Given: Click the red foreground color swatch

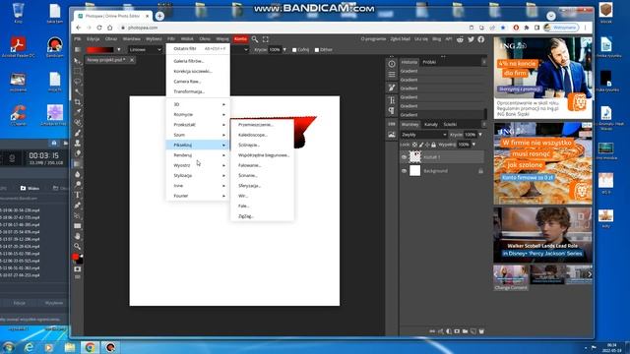Looking at the screenshot, I should coord(76,257).
